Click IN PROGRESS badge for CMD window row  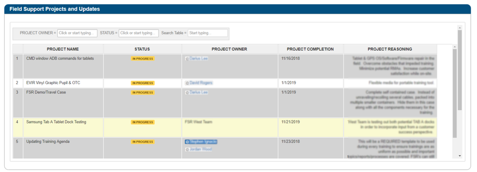(143, 58)
